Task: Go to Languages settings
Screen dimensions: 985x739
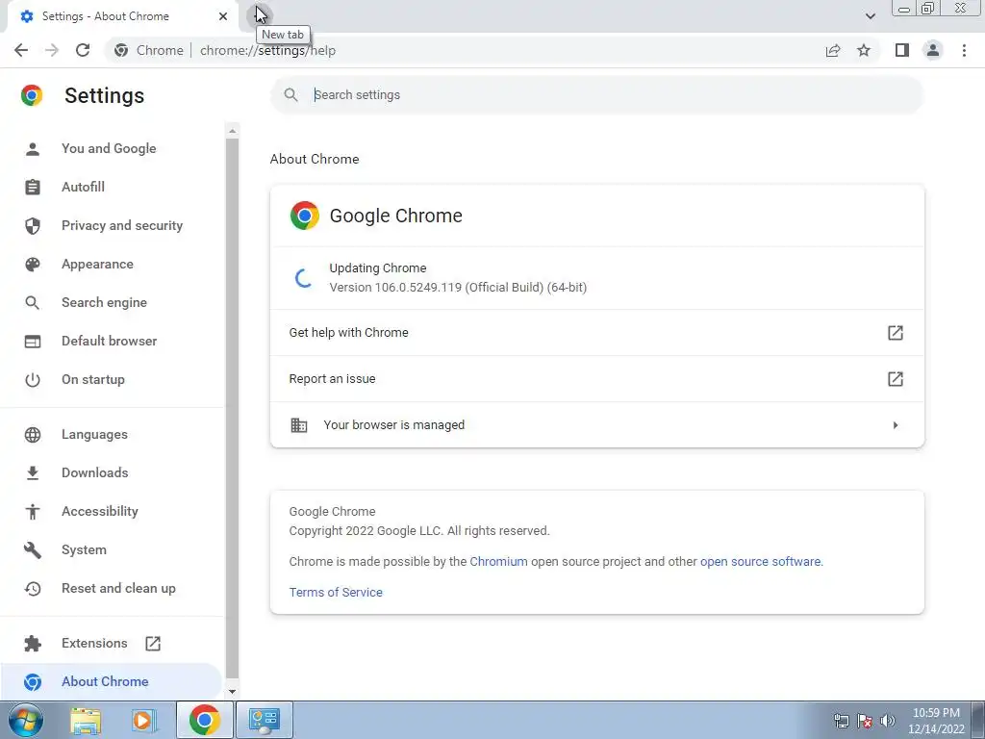Action: pyautogui.click(x=94, y=434)
